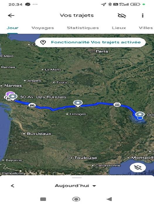Screen dimensions: 154x205
Task: Toggle the map layer button at the bottom right
Action: (x=138, y=168)
